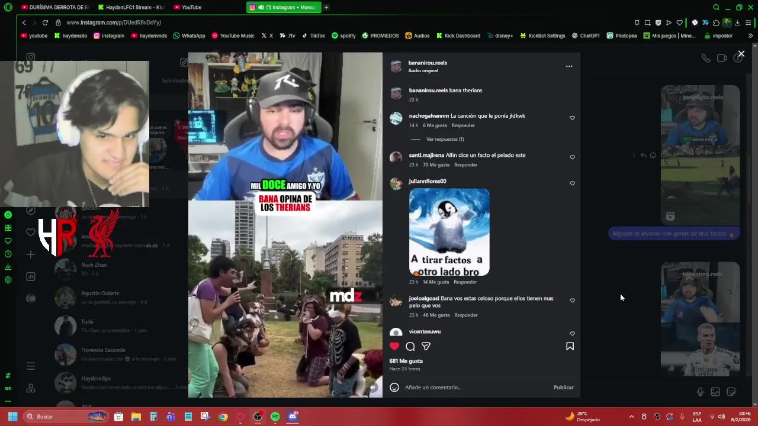Open the three-dot options menu of post
Viewport: 758px width, 426px height.
(x=569, y=66)
